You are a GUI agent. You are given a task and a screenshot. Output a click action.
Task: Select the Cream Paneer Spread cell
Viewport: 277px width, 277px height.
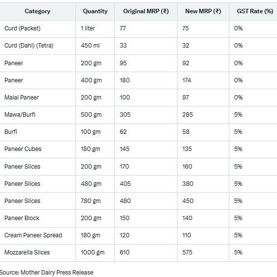33,235
